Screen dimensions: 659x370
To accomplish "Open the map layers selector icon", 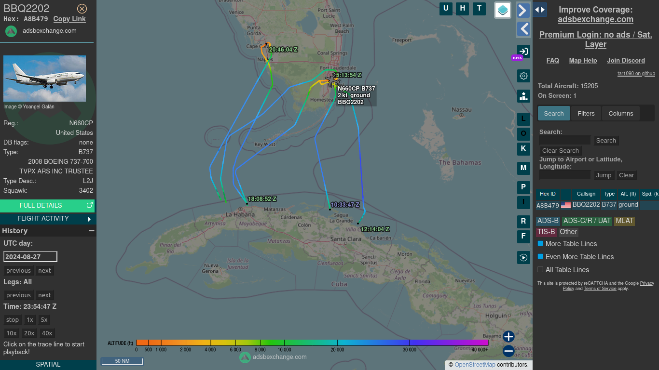I will [x=503, y=10].
